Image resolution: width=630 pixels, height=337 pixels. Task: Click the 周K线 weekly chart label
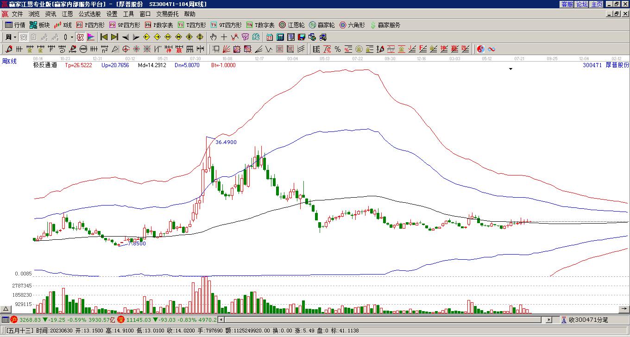click(x=9, y=61)
